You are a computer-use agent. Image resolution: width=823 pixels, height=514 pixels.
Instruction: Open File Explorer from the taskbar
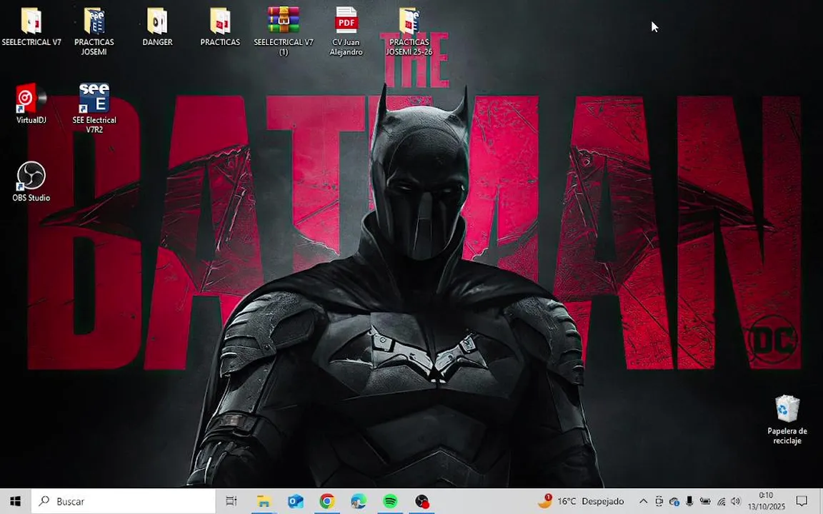264,501
